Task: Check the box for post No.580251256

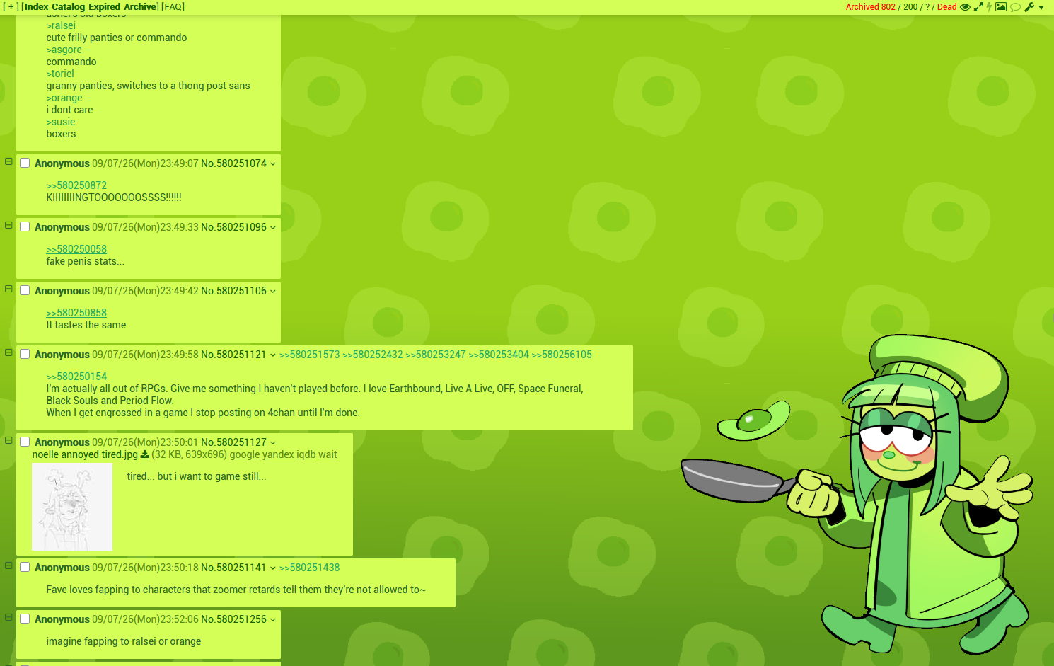Action: [x=25, y=619]
